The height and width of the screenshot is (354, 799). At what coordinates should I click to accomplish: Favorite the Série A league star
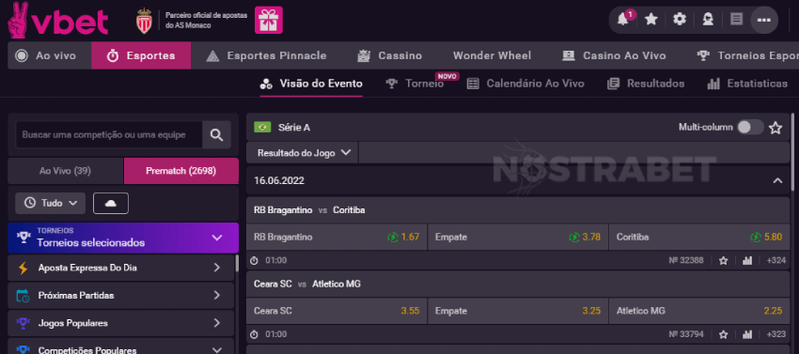(x=775, y=128)
